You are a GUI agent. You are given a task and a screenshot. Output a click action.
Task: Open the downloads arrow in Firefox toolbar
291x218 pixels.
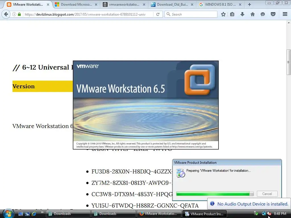(242, 14)
